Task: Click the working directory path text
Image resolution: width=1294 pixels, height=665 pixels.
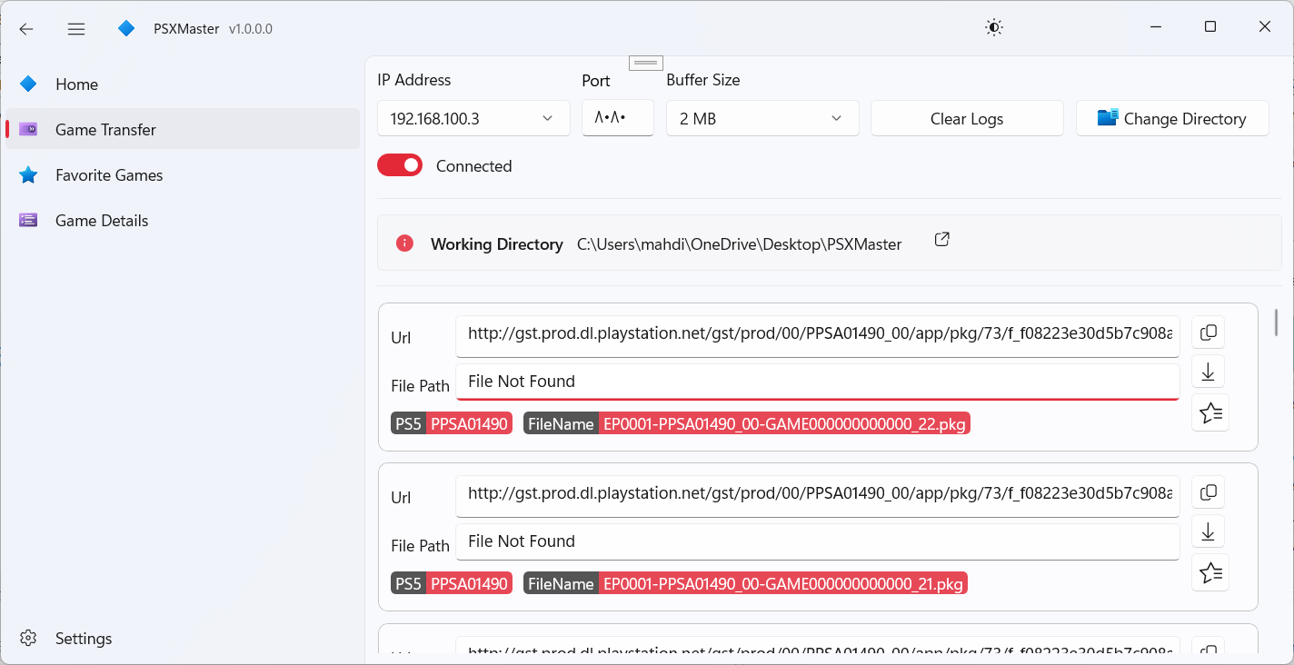Action: click(740, 244)
